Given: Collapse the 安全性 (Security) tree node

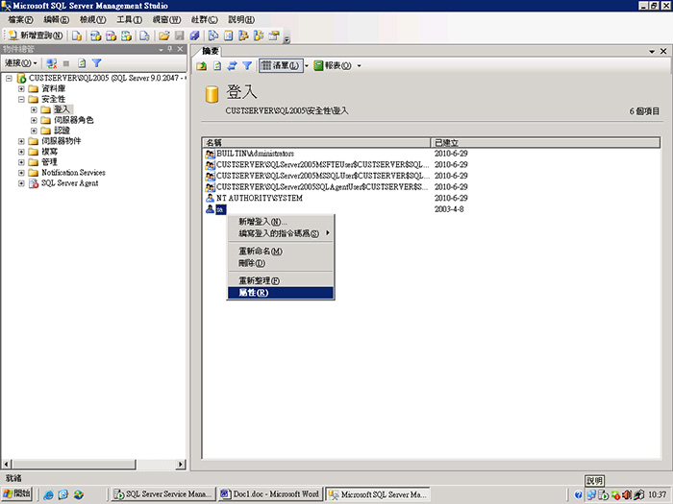Looking at the screenshot, I should point(21,99).
